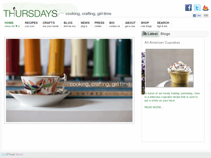
Task: Open the RECIPES yum yum menu
Action: point(31,24)
